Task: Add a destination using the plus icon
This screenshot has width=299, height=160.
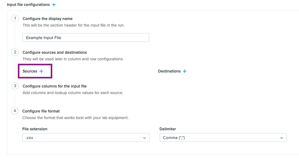Action: [185, 71]
